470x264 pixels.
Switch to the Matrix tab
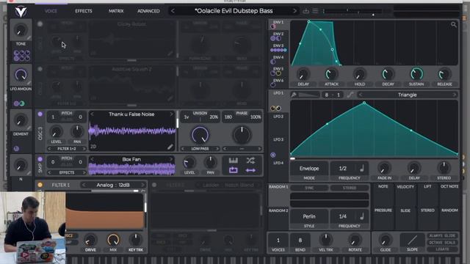tap(116, 11)
